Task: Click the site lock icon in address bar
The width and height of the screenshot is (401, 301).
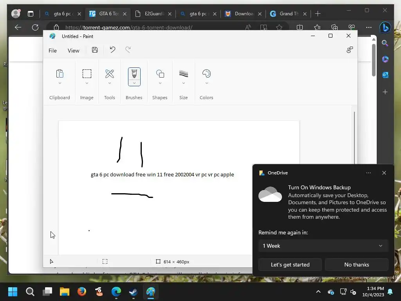Action: (x=56, y=27)
